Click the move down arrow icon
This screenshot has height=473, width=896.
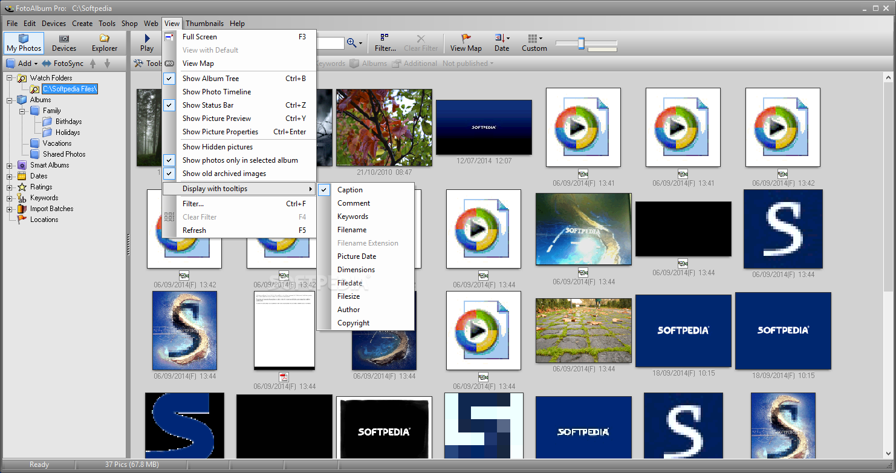pos(107,63)
